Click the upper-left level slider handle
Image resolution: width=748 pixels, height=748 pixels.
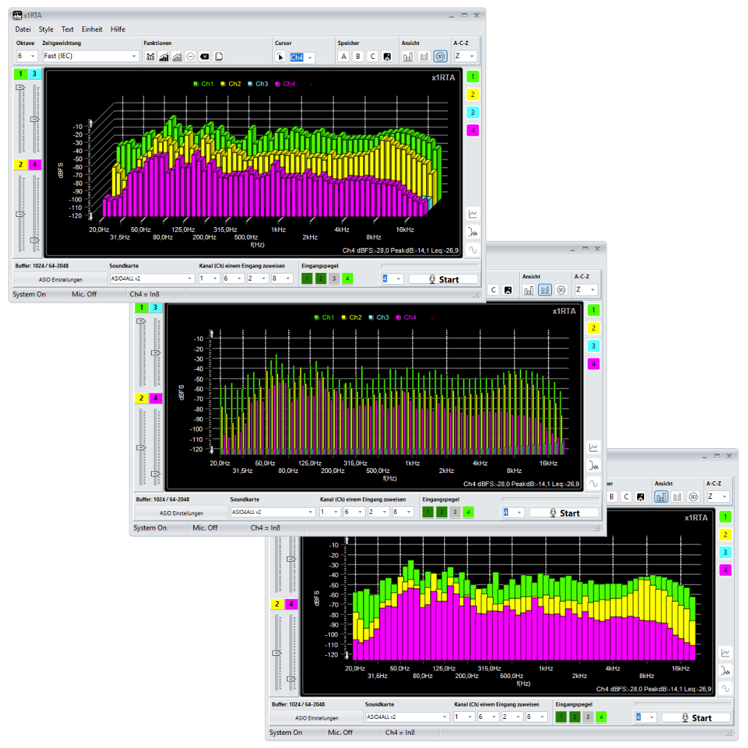21,87
